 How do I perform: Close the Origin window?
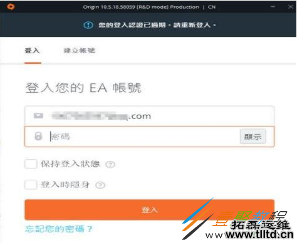click(291, 7)
